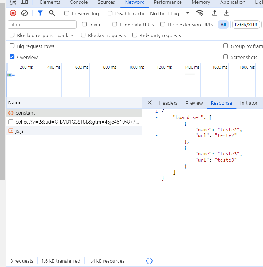Filter by Fetch/XHR requests
Screen dimensions: 263x267
246,25
